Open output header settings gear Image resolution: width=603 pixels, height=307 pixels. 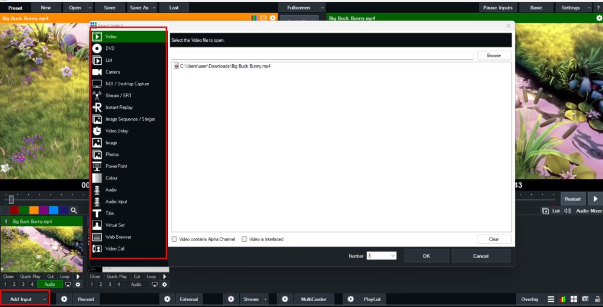point(599,18)
